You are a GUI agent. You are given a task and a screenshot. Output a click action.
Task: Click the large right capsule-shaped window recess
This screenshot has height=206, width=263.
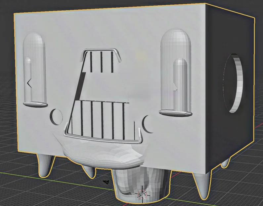(x=176, y=72)
